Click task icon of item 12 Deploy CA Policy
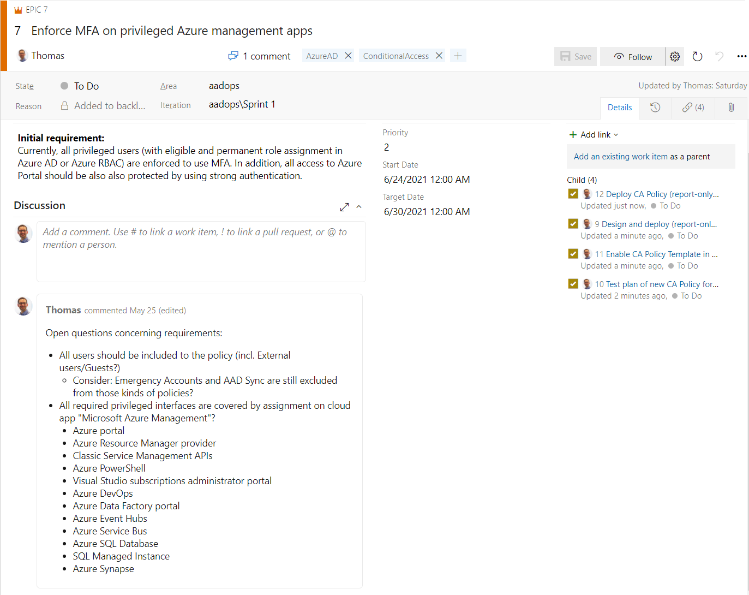The width and height of the screenshot is (749, 595). tap(573, 194)
